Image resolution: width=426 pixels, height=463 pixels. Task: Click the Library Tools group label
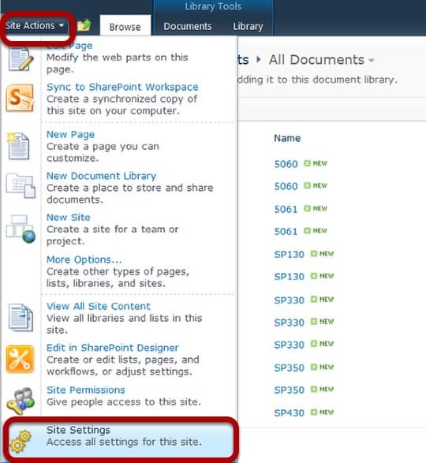point(213,6)
